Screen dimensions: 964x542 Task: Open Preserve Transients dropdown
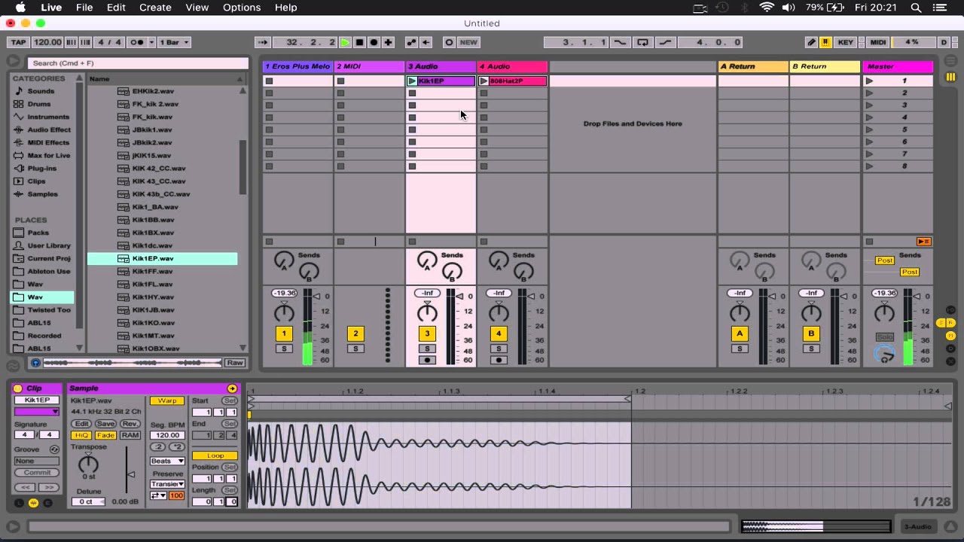click(167, 484)
